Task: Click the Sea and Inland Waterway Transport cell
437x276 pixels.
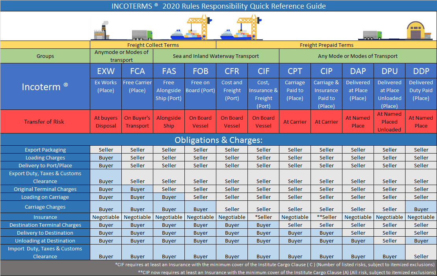Action: [216, 56]
